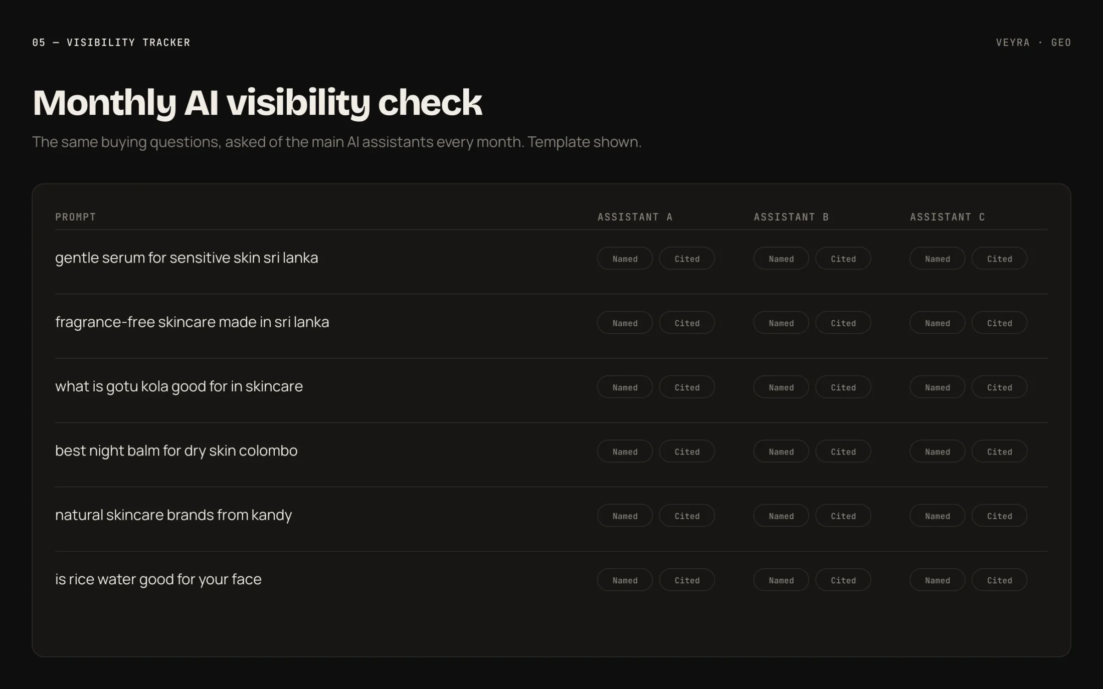Toggle Named for fragrance-free skincare under Assistant C
Image resolution: width=1103 pixels, height=689 pixels.
pos(938,323)
